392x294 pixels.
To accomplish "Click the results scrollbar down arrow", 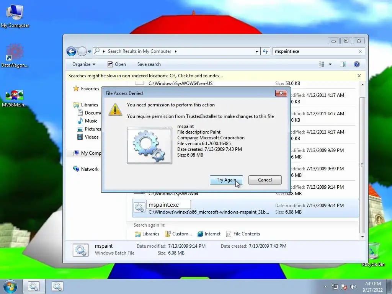I will (363, 237).
